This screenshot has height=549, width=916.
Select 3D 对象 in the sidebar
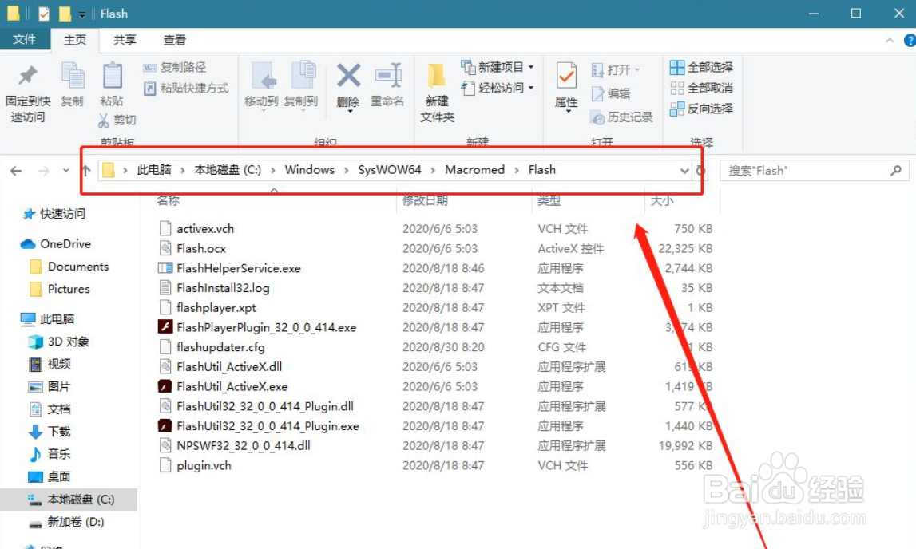[x=60, y=342]
